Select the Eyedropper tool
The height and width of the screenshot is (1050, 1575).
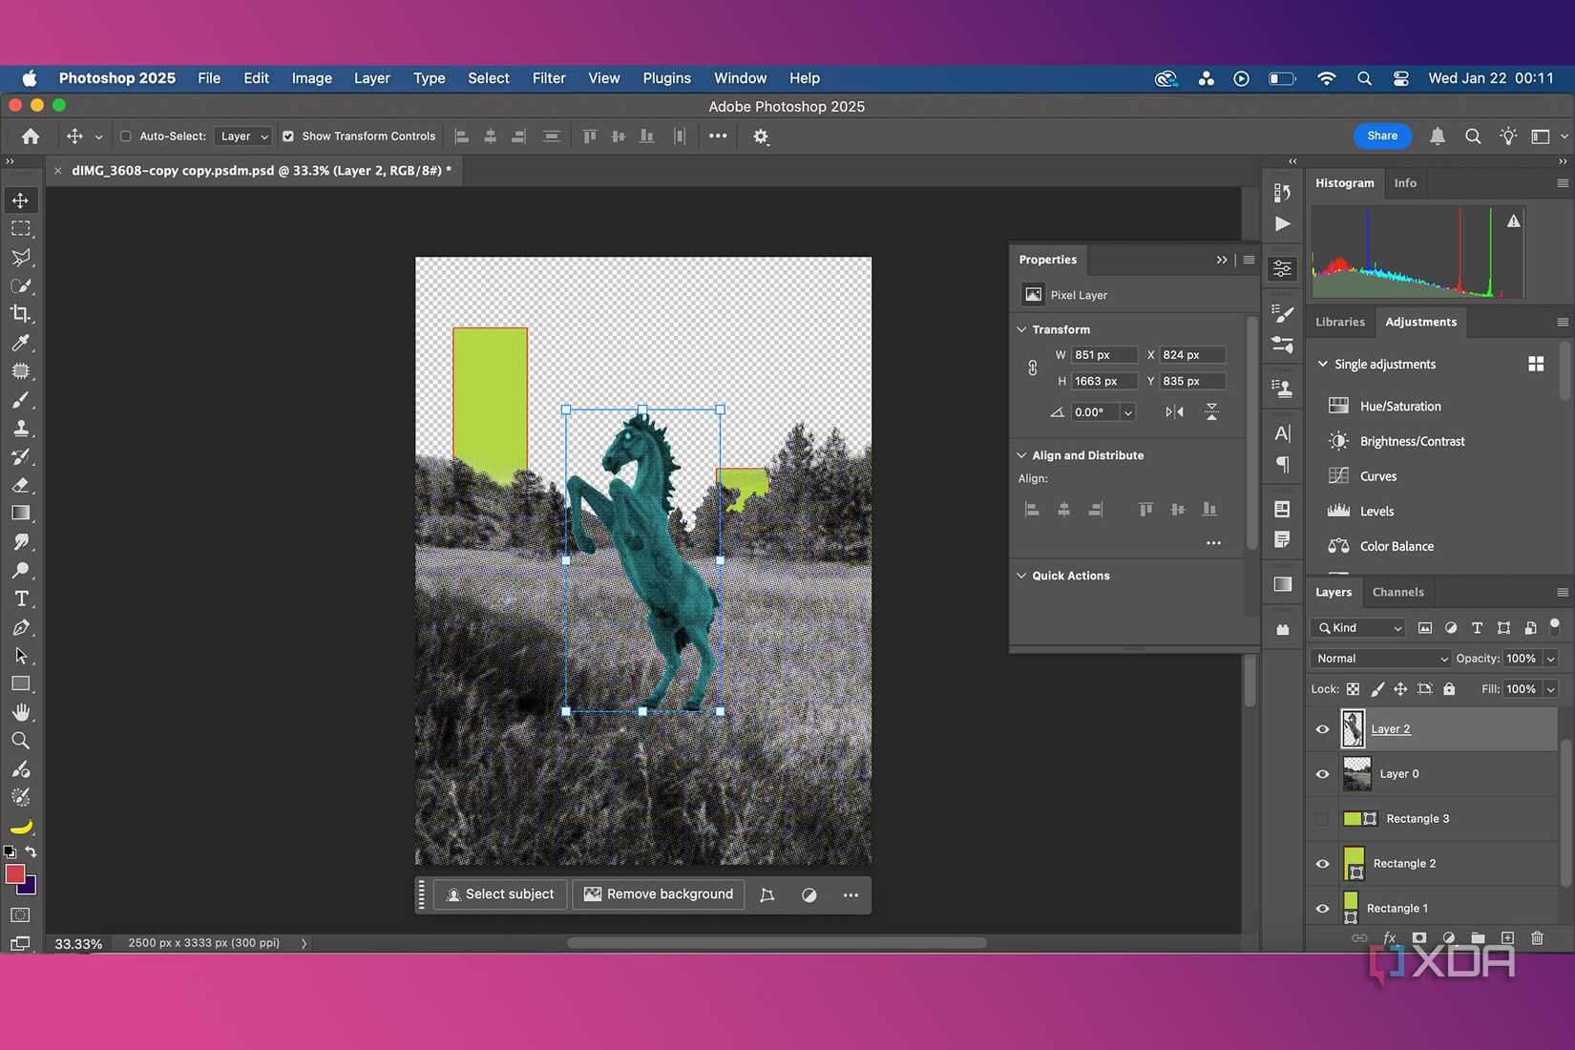[20, 343]
